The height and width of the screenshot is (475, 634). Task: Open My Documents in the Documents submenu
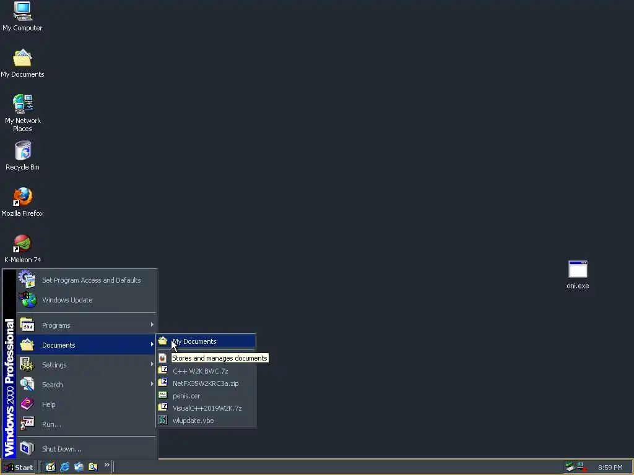click(x=206, y=341)
